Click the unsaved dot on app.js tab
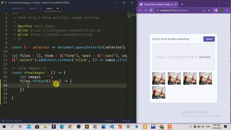 click(58, 8)
